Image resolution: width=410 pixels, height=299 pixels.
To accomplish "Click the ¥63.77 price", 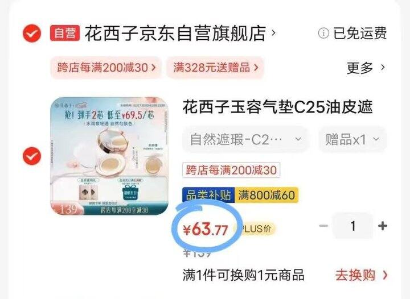I will point(205,230).
